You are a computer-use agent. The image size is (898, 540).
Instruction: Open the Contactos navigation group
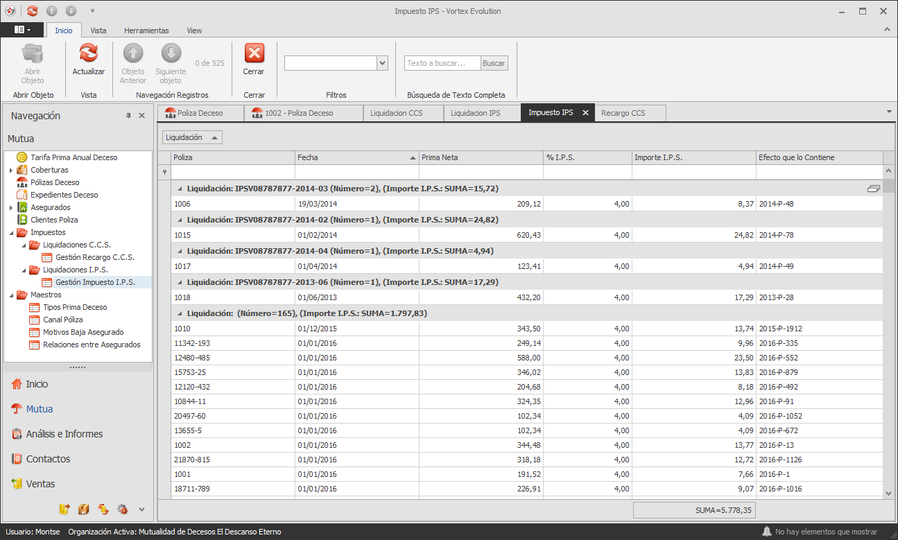(x=78, y=459)
